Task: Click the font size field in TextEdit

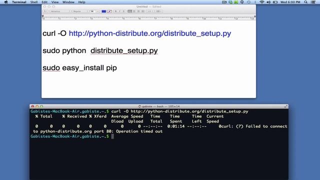Action: 93,11
